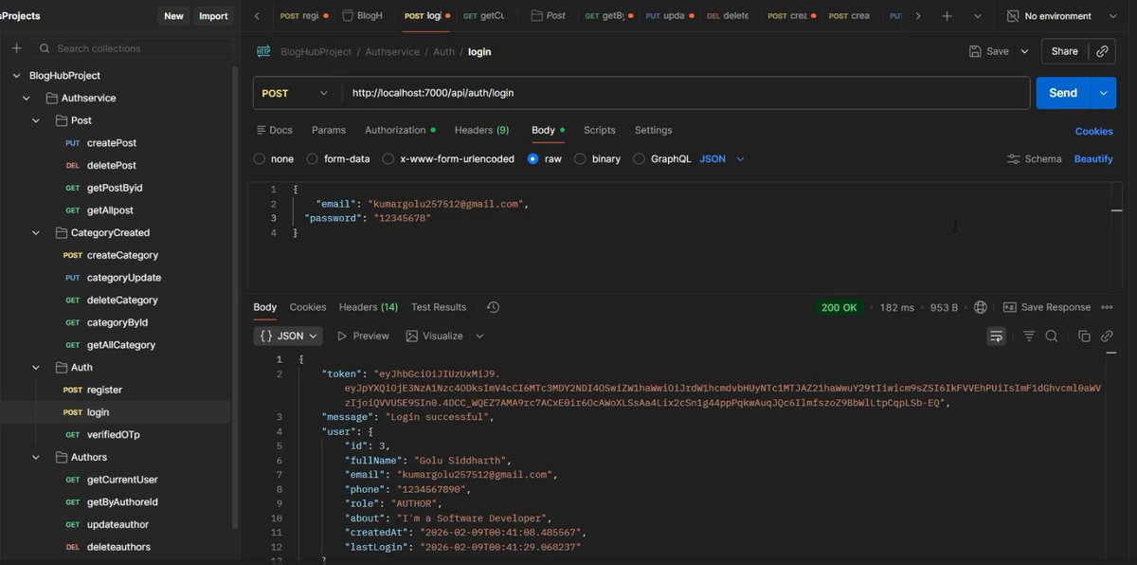Open the Save options dropdown arrow
1137x565 pixels.
point(1024,51)
